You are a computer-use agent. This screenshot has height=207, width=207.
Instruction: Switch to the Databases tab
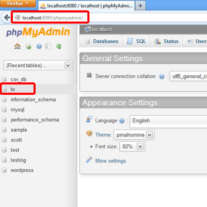[x=101, y=41]
